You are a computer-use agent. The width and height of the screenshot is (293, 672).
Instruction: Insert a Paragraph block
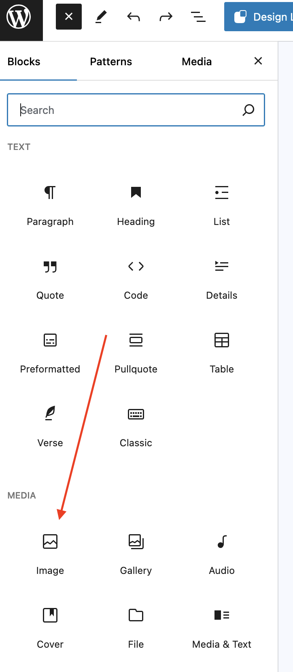(50, 205)
